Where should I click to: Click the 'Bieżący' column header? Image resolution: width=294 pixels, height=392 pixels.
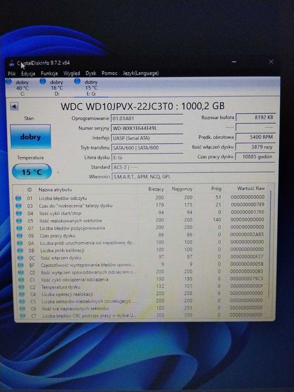[x=156, y=189]
